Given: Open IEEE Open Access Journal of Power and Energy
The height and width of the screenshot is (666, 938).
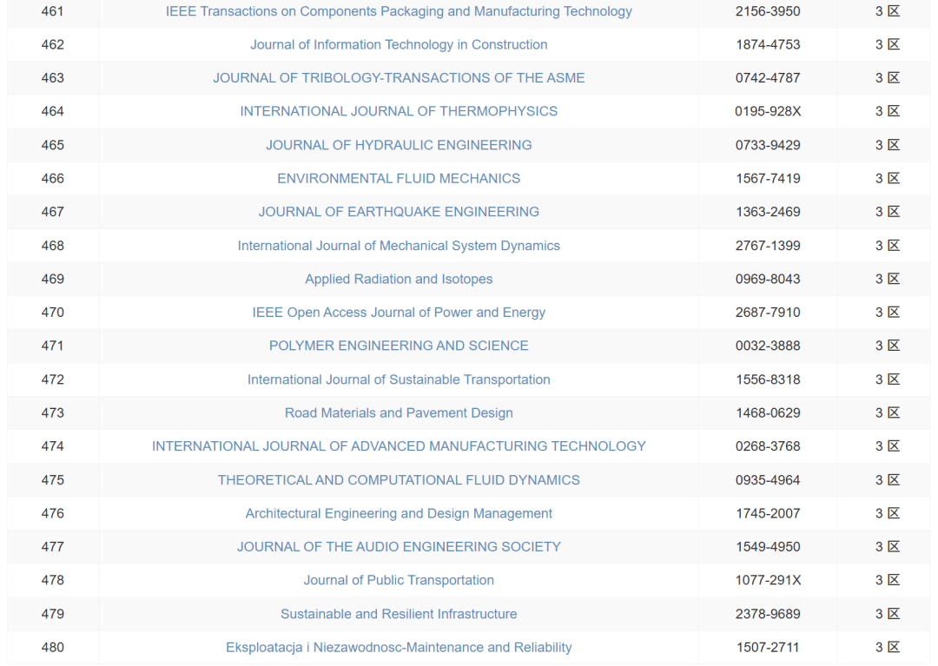Looking at the screenshot, I should coord(399,313).
